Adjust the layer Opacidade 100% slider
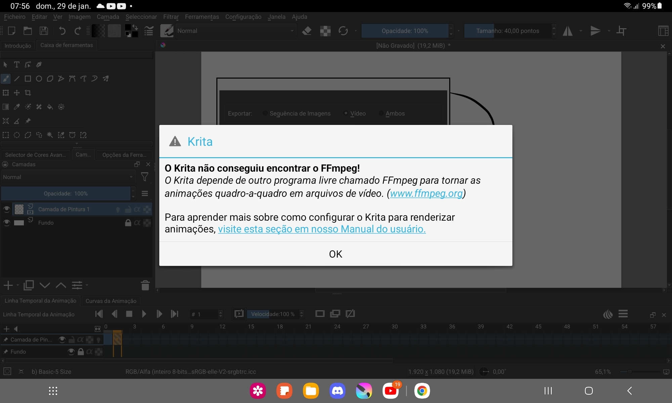This screenshot has width=672, height=403. 66,193
